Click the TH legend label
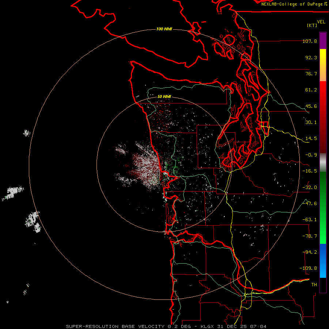Screen dimensions: 329x329 pyautogui.click(x=314, y=285)
